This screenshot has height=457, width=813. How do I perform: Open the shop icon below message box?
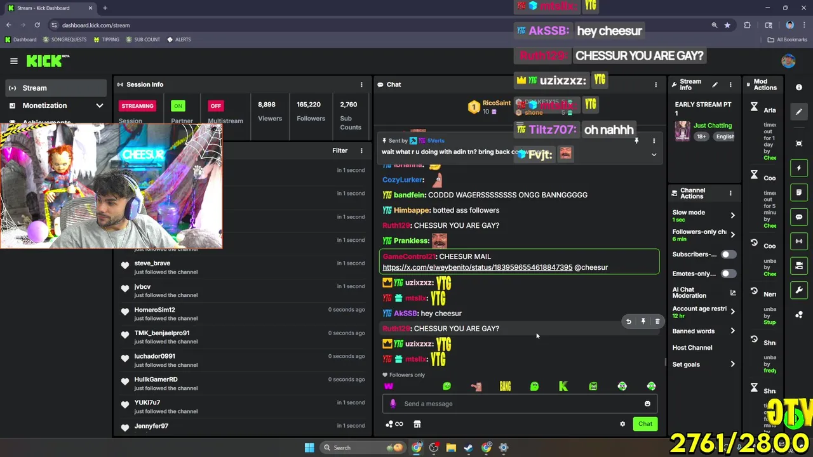417,424
